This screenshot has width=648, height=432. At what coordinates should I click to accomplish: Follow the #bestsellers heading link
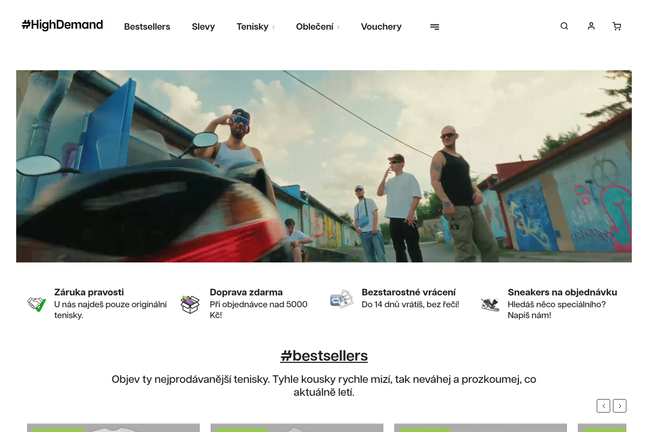(x=324, y=356)
